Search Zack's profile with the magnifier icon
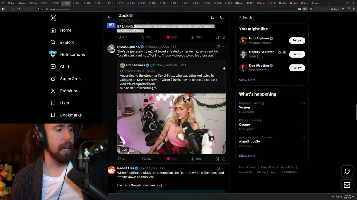 [x=222, y=17]
